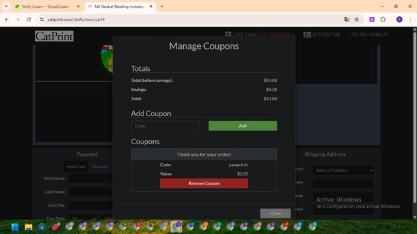Click the First Name payment field
Image resolution: width=417 pixels, height=234 pixels.
pos(91,179)
